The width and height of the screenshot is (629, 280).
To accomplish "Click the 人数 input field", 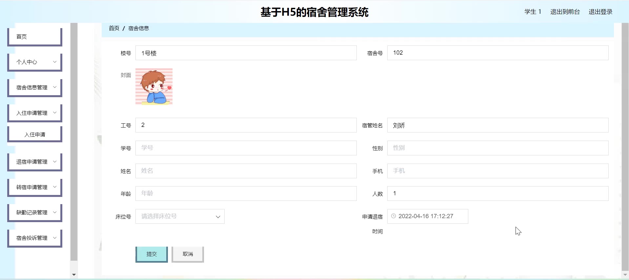I will [x=498, y=193].
